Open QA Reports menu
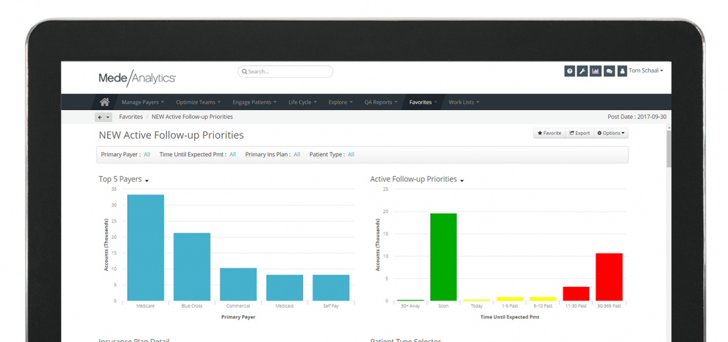The image size is (728, 342). point(381,103)
